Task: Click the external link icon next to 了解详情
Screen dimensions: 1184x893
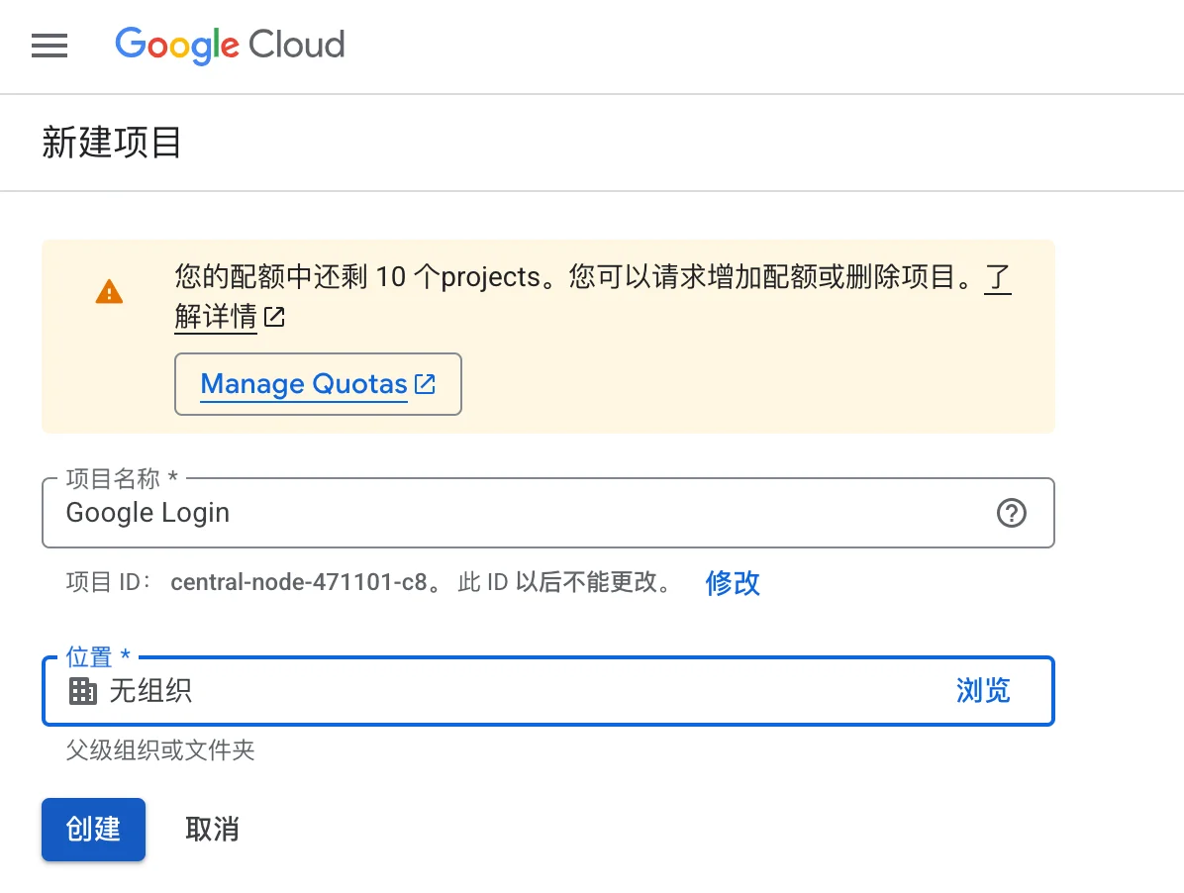Action: click(274, 318)
